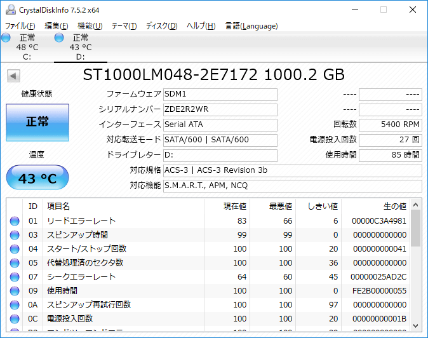The width and height of the screenshot is (428, 338).
Task: Click the CrystalDiskInfo app icon in title bar
Action: click(8, 10)
